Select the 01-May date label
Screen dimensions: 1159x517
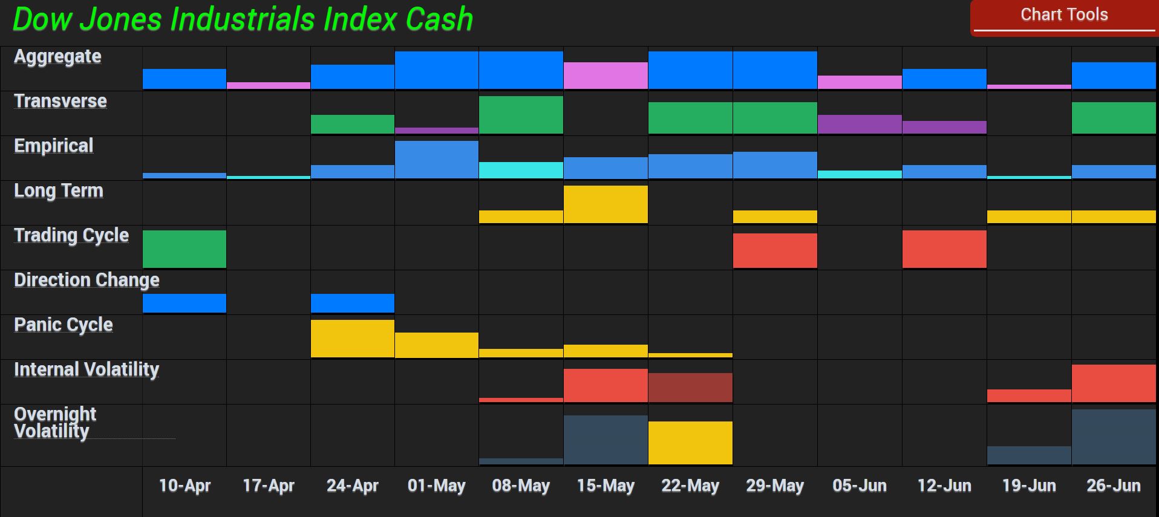(437, 486)
